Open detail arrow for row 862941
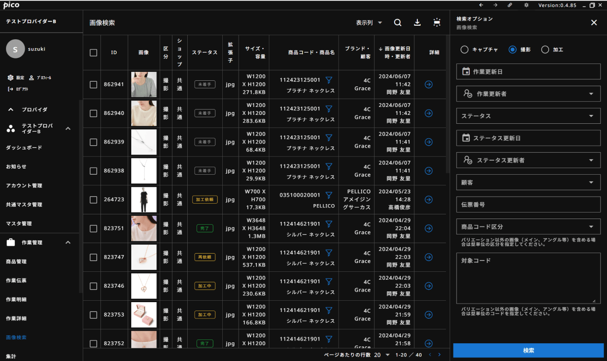This screenshot has width=607, height=361. [429, 85]
